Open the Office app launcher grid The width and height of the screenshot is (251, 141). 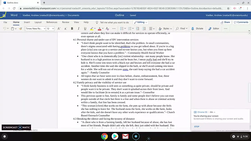coord(4,16)
